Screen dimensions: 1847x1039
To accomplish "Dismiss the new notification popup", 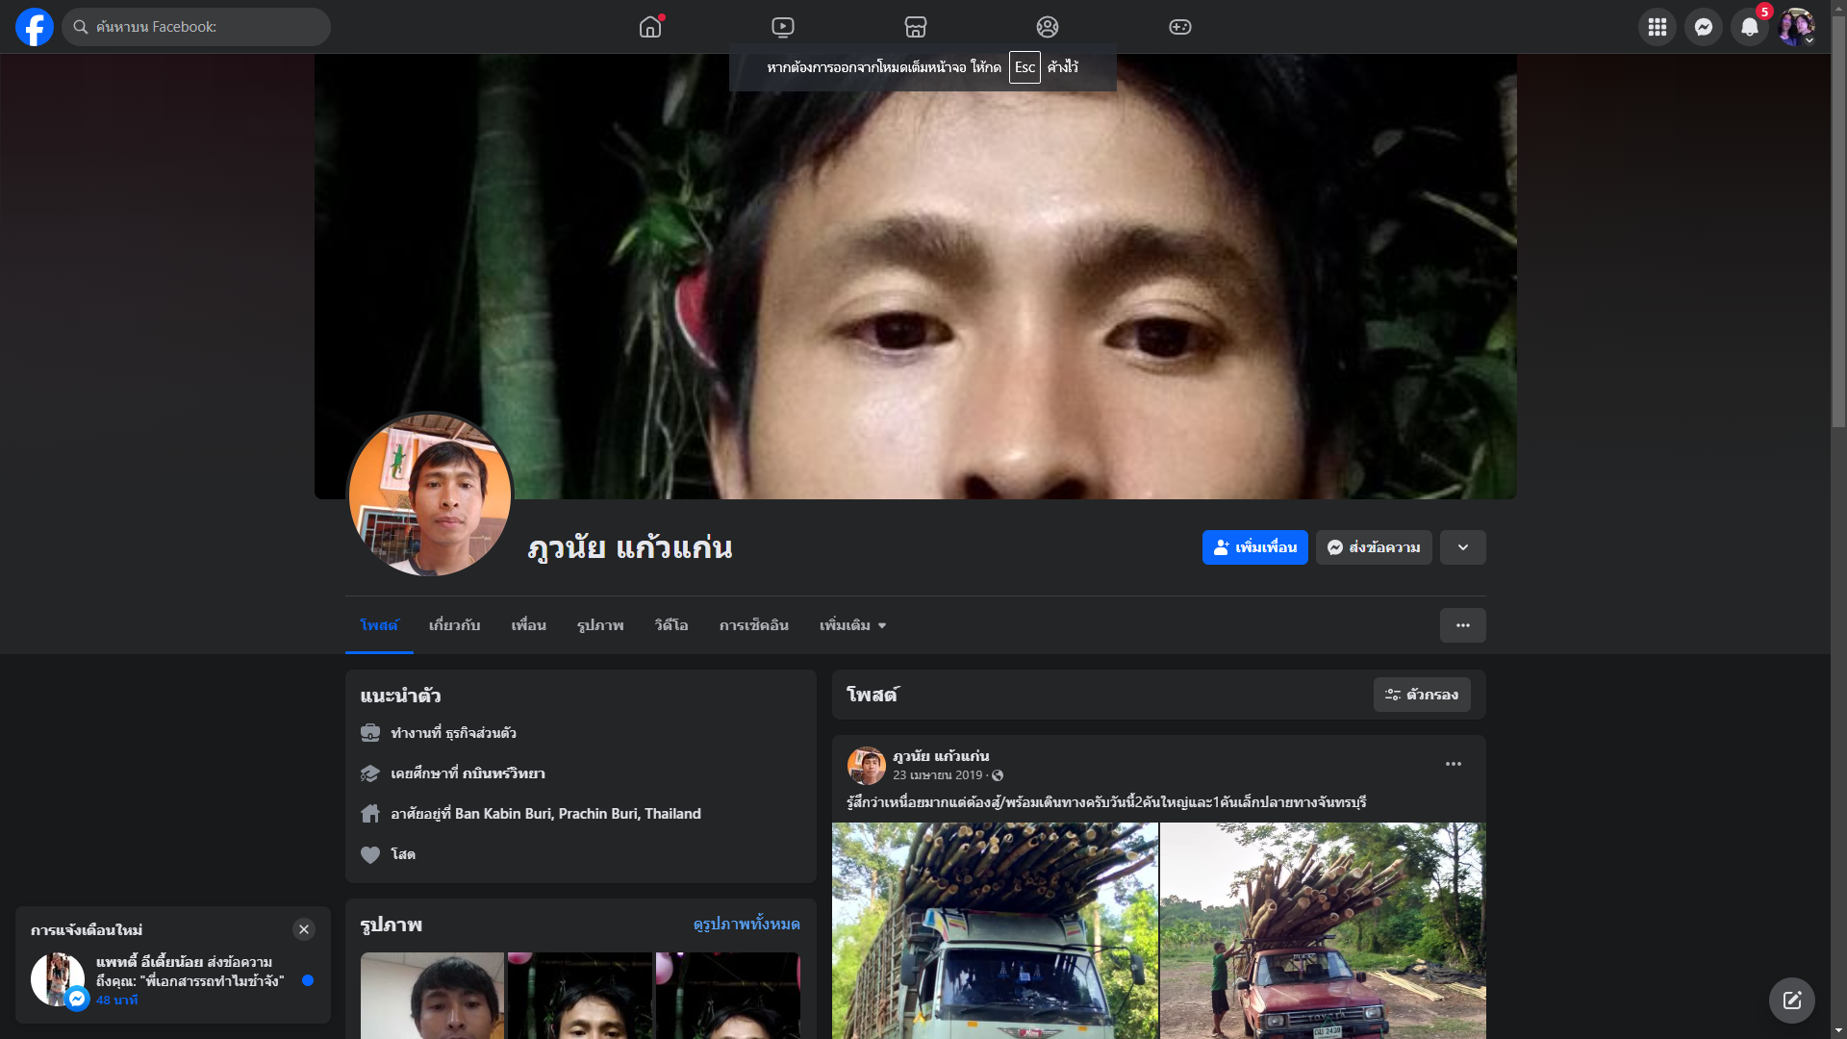I will (304, 929).
